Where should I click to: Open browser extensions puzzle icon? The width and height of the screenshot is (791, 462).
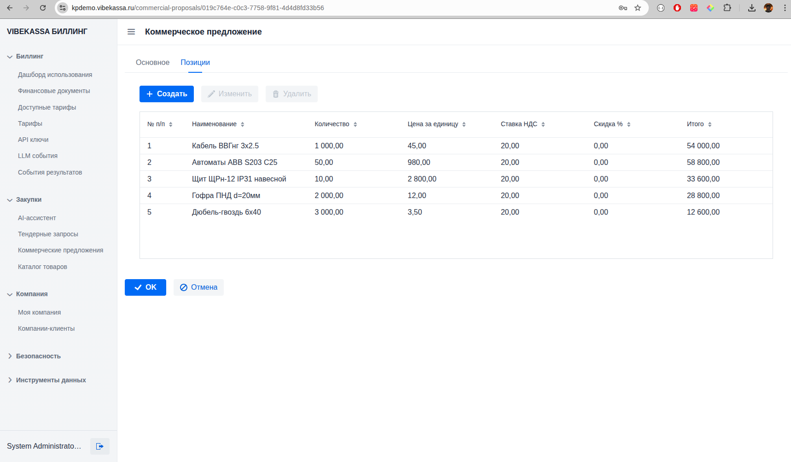tap(727, 8)
